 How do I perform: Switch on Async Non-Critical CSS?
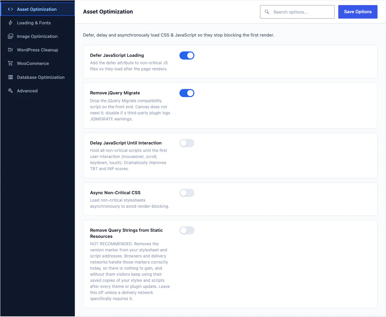point(187,193)
